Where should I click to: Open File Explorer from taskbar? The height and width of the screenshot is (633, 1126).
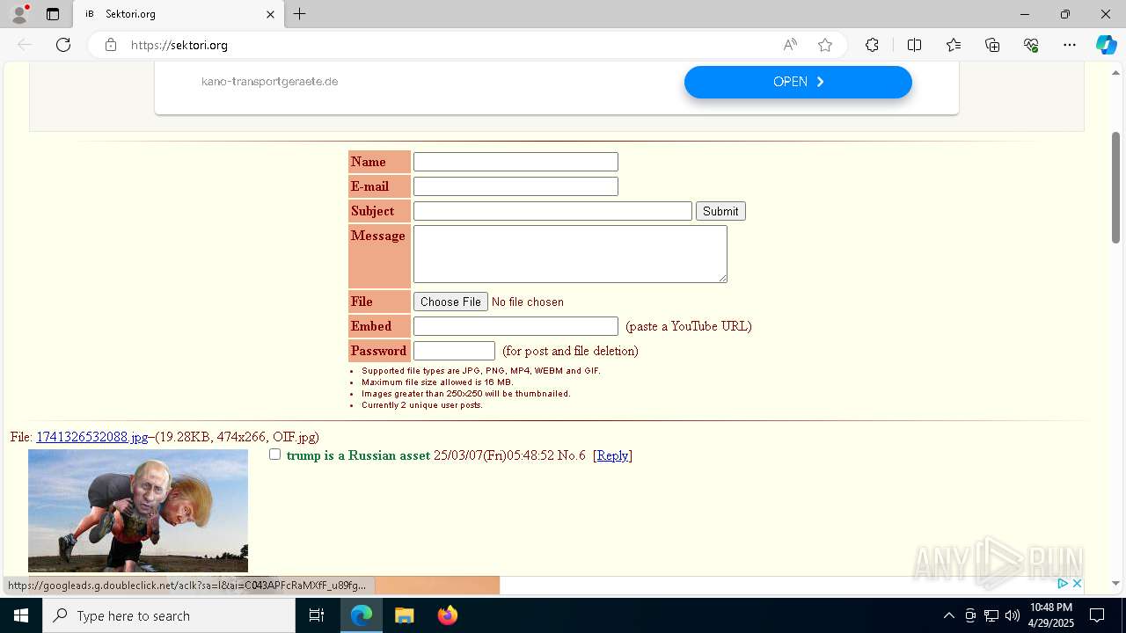[x=404, y=615]
